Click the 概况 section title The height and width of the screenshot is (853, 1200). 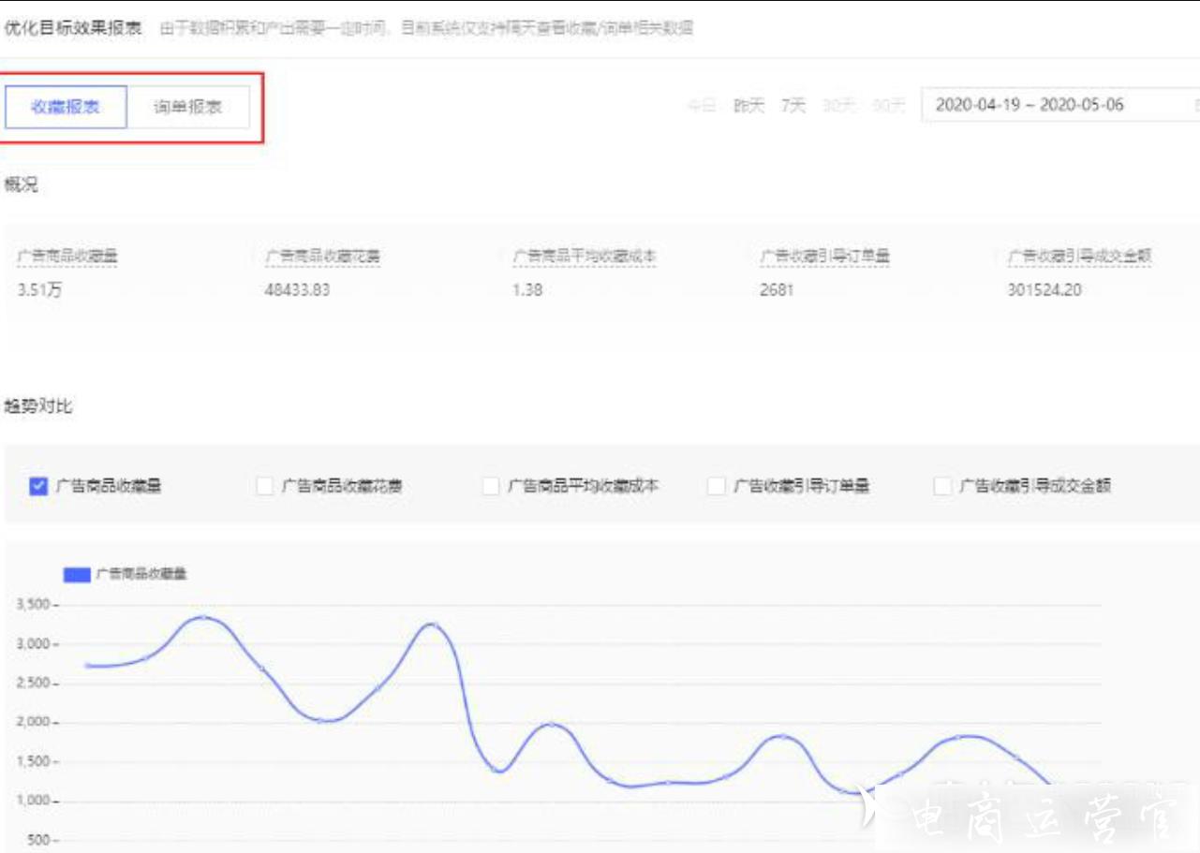(21, 184)
